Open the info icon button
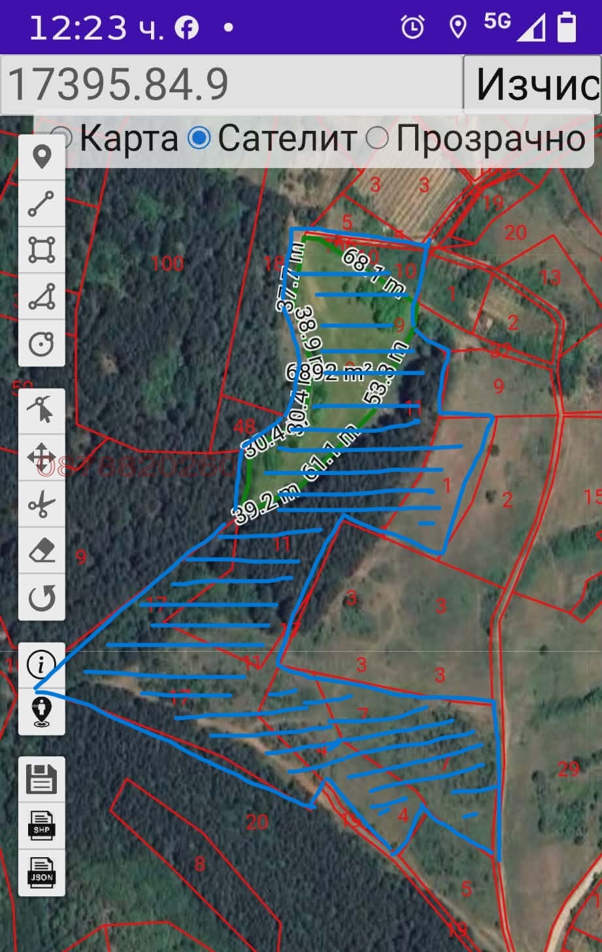The height and width of the screenshot is (952, 602). [x=42, y=665]
